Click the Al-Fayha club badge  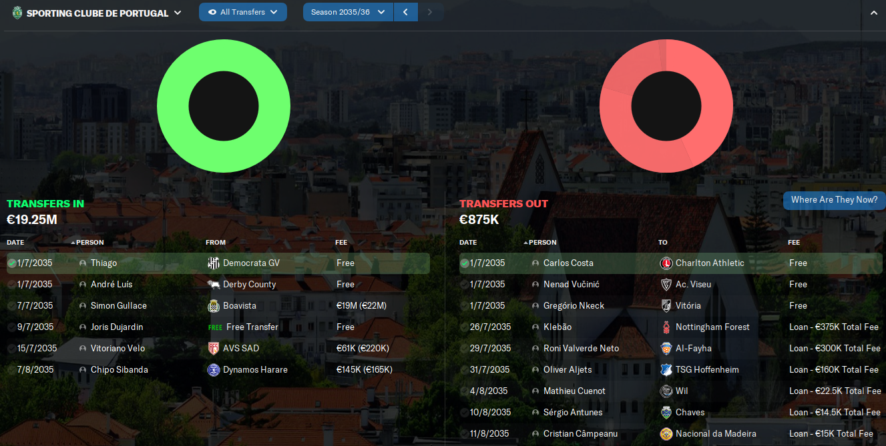(666, 349)
